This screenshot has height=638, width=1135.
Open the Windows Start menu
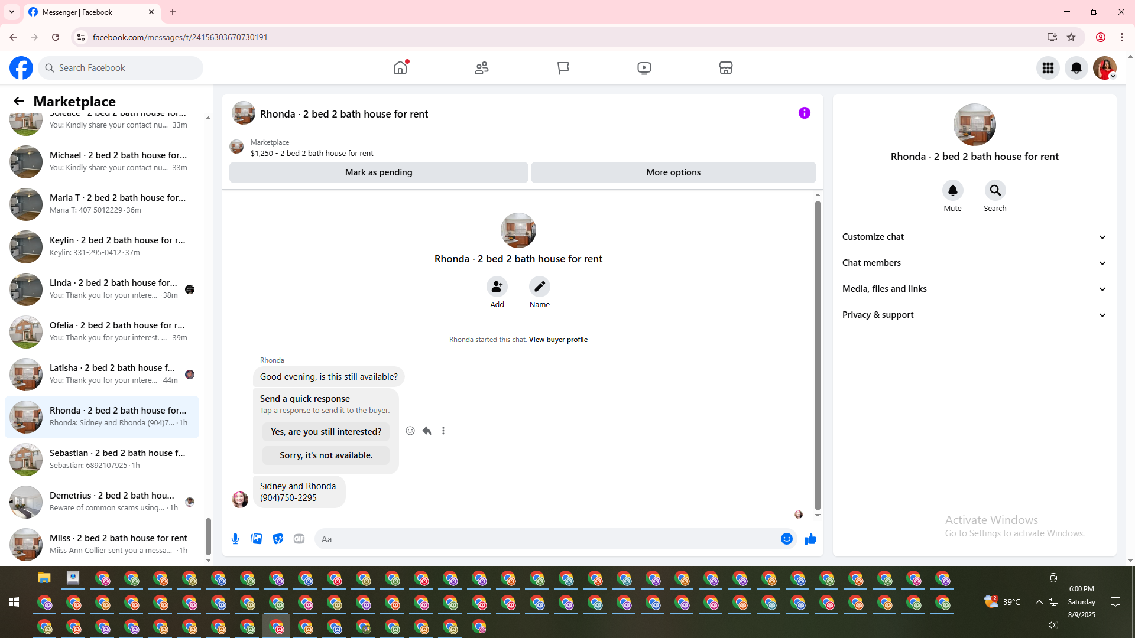click(14, 602)
